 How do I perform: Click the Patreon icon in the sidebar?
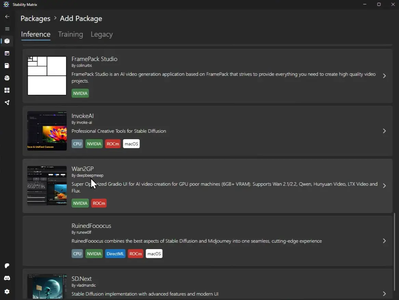(7, 266)
